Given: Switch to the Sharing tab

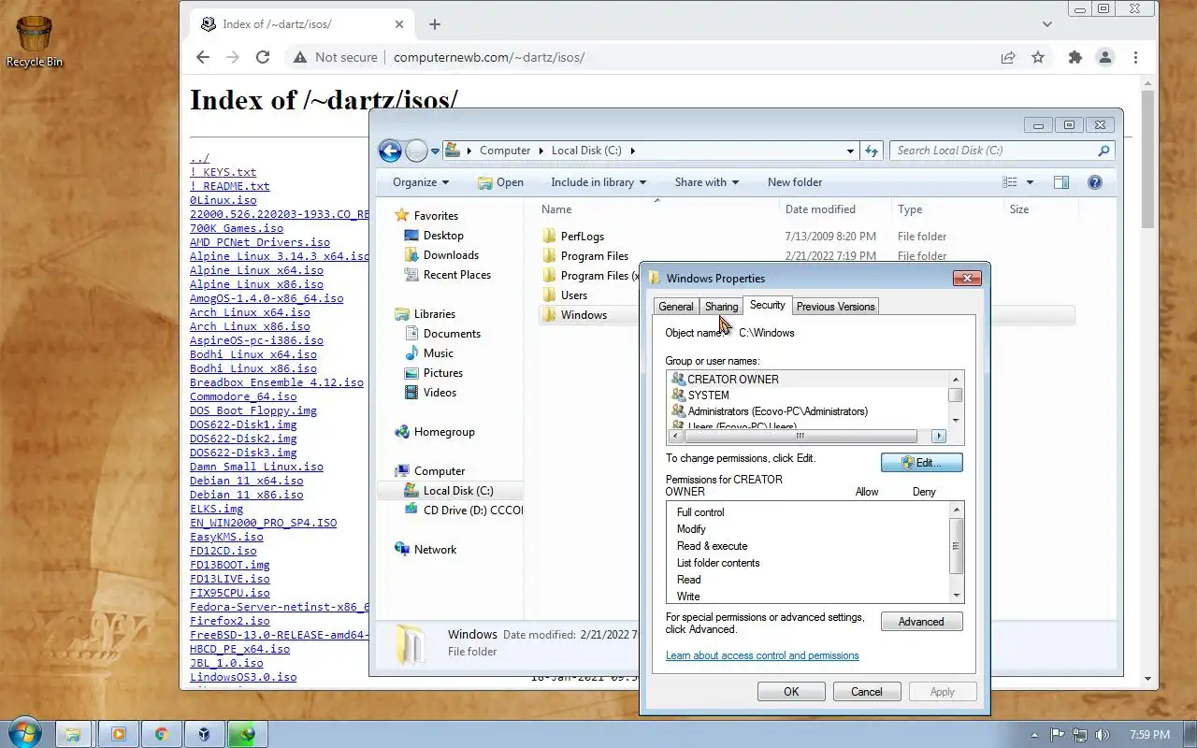Looking at the screenshot, I should click(721, 307).
